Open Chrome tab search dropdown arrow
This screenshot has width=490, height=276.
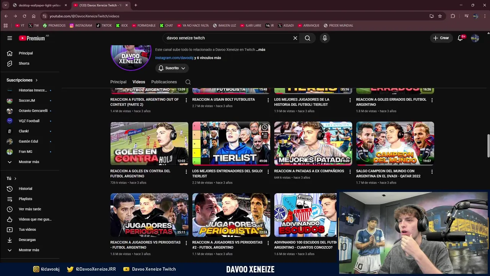click(x=5, y=5)
